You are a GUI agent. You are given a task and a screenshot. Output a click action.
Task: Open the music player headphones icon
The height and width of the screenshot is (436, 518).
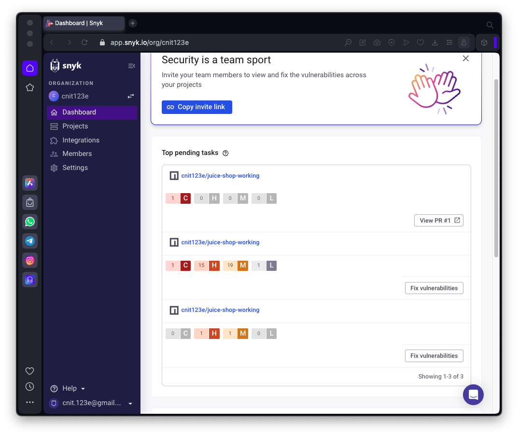tap(30, 280)
